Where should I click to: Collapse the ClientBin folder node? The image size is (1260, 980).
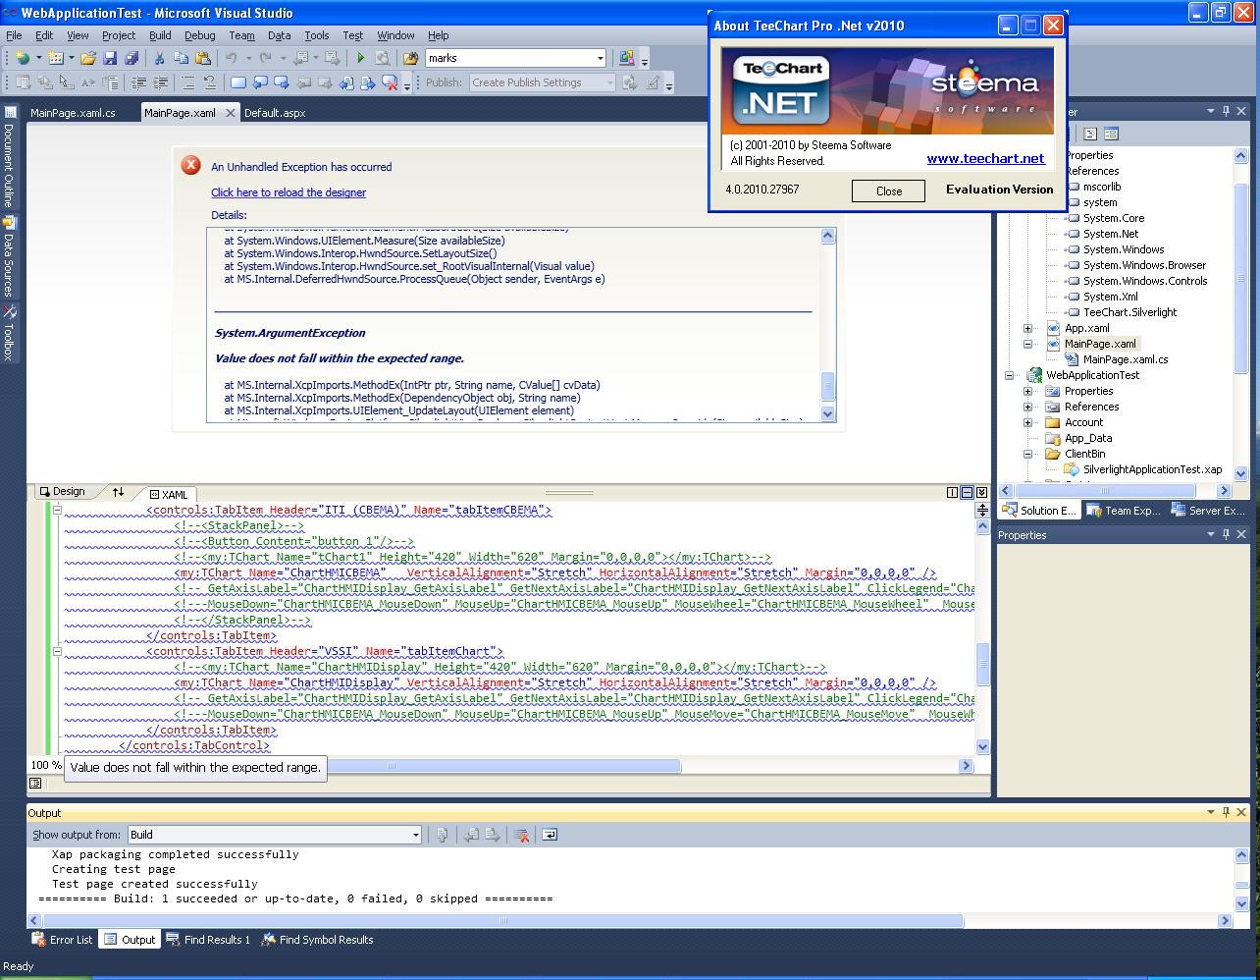click(1027, 454)
